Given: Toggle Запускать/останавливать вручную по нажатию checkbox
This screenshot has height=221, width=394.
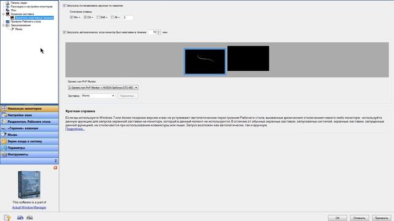Looking at the screenshot, I should 64,6.
